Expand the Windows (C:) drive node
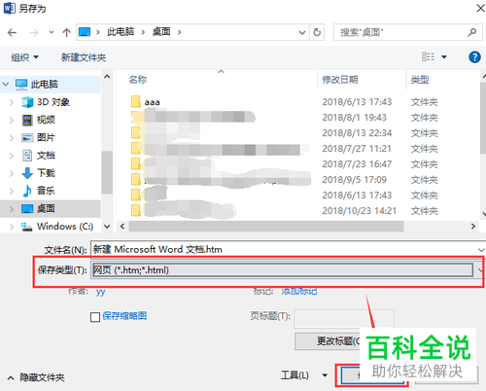Viewport: 486px width, 391px height. coord(12,227)
